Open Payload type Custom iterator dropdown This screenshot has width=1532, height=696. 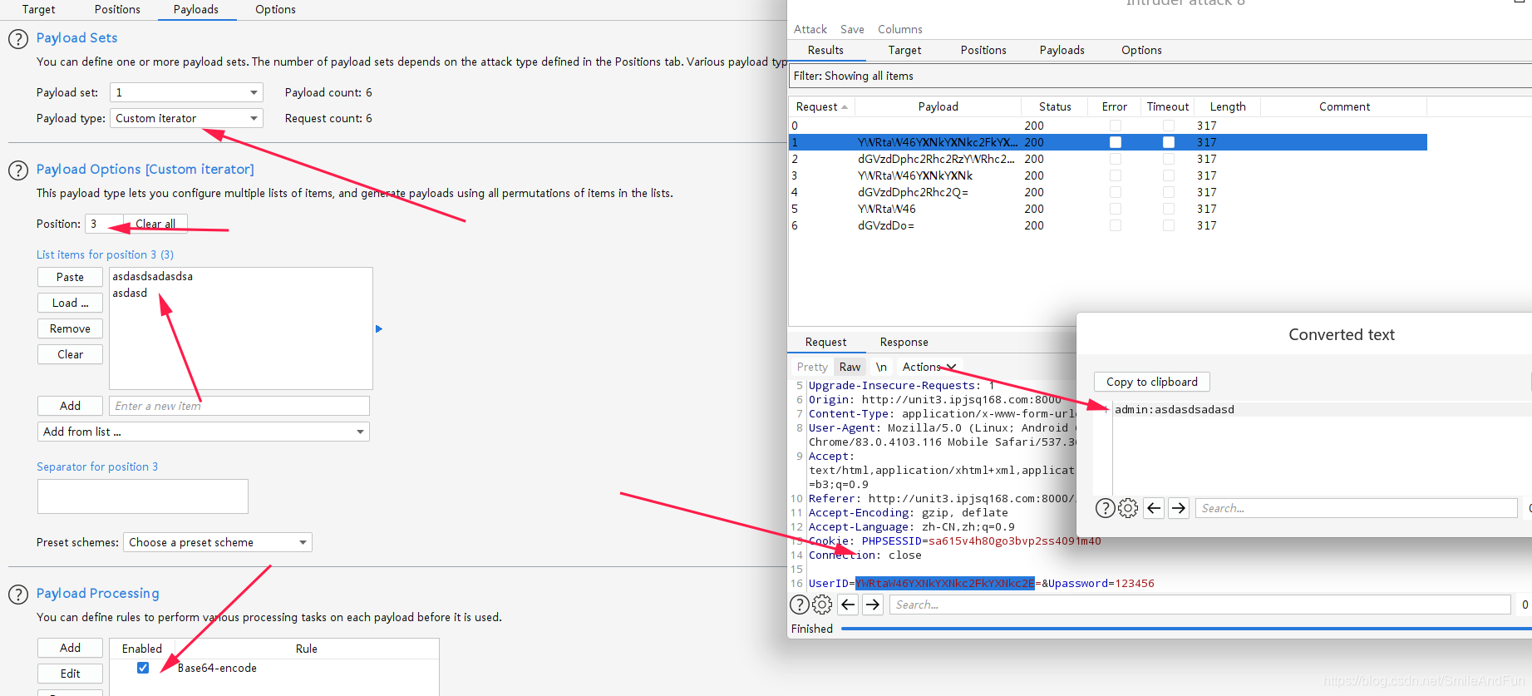(x=186, y=118)
